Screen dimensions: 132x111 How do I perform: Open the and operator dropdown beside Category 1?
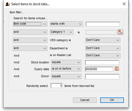(x=30, y=32)
